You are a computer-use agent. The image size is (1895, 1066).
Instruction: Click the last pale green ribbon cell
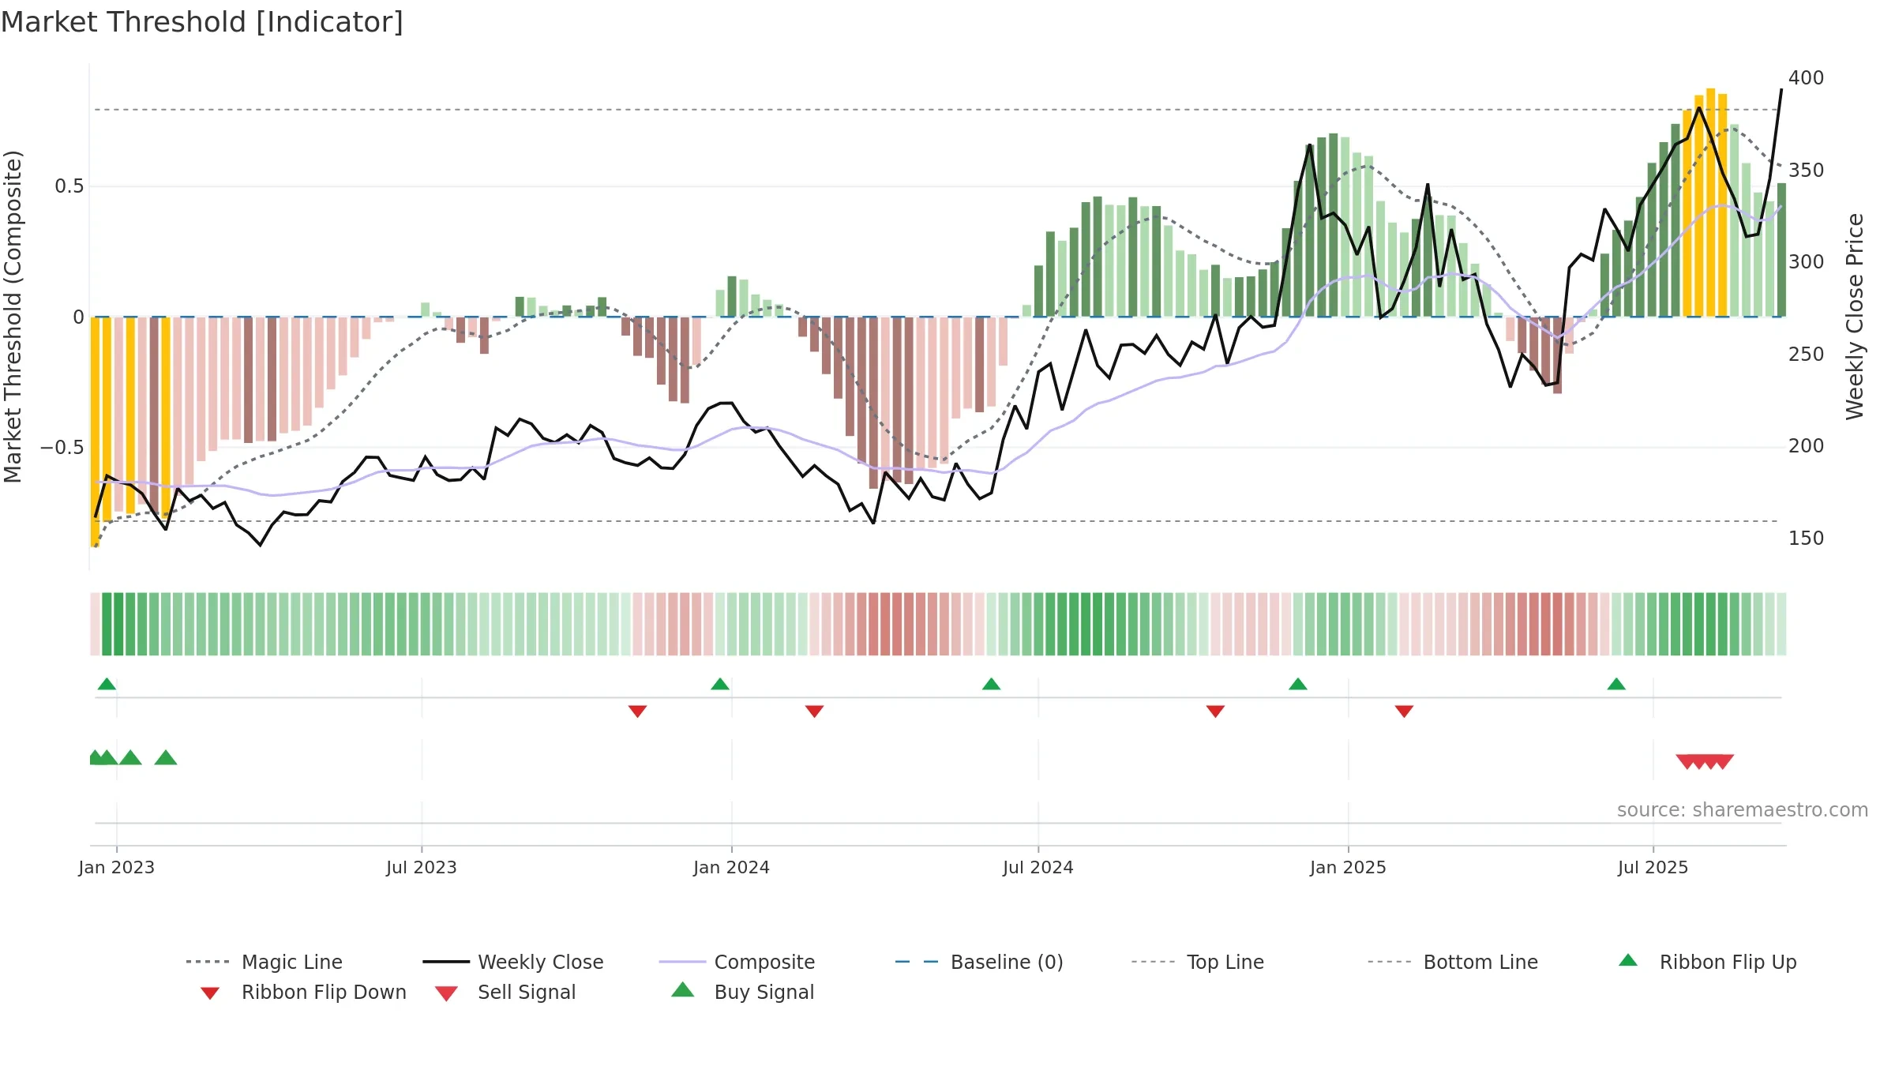pos(1781,624)
